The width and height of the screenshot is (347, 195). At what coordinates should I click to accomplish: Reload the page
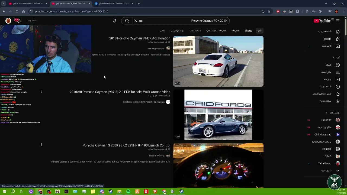tap(17, 11)
